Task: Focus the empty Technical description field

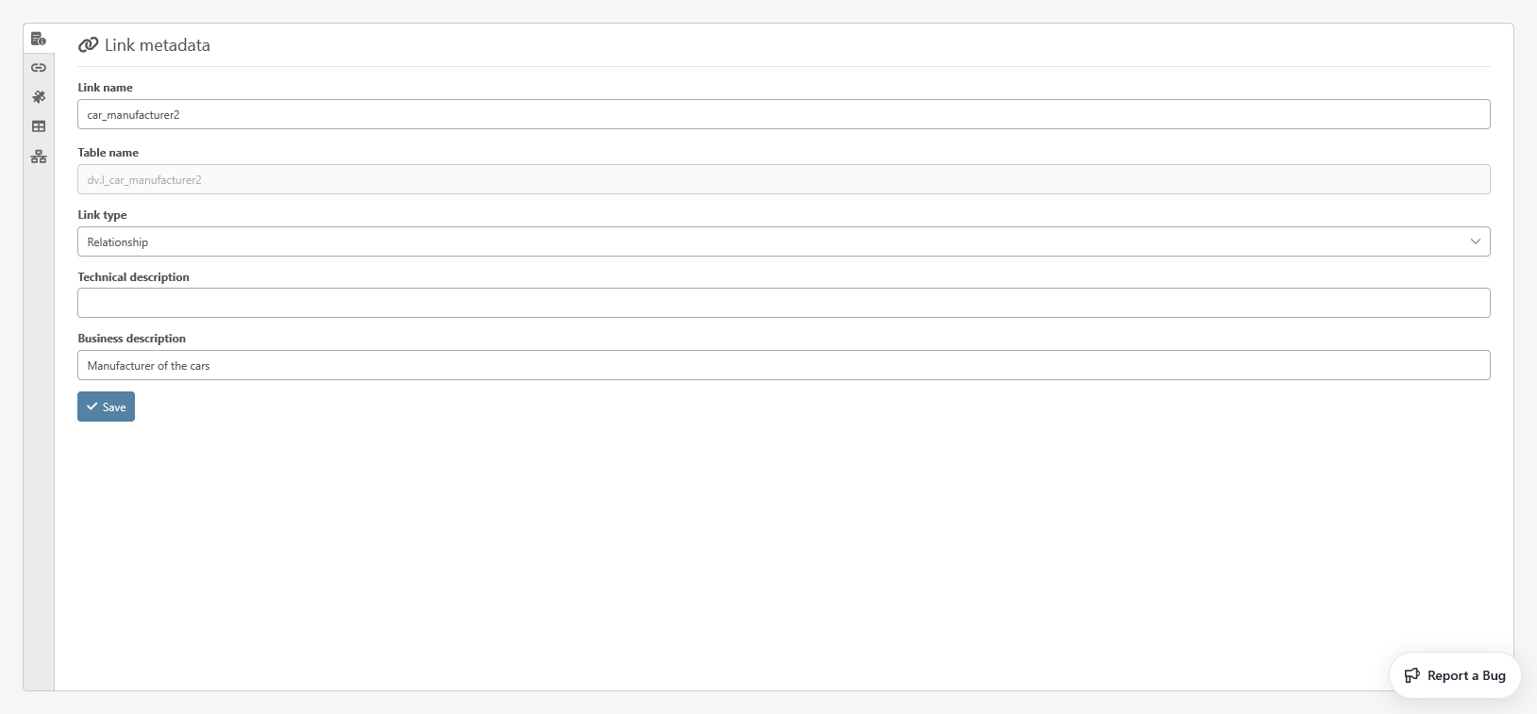Action: 783,303
